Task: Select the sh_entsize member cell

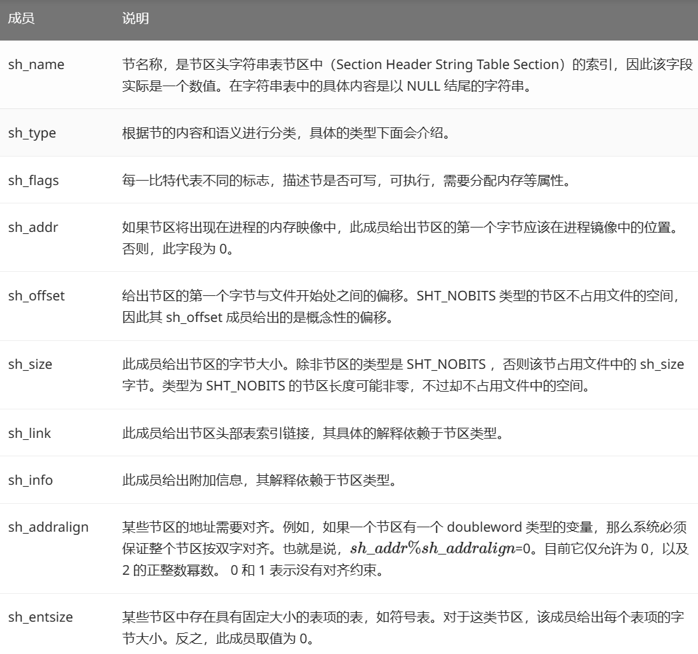Action: (x=41, y=617)
